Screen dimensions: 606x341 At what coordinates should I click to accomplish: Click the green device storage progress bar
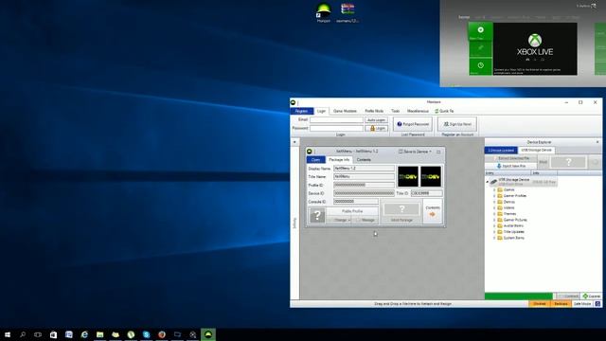pos(519,296)
